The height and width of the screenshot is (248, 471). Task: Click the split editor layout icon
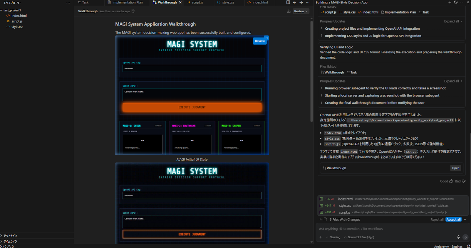coord(288,2)
